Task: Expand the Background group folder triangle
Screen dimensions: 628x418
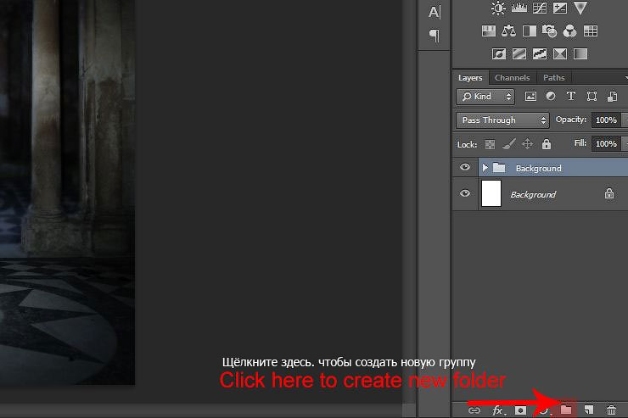Action: tap(485, 168)
